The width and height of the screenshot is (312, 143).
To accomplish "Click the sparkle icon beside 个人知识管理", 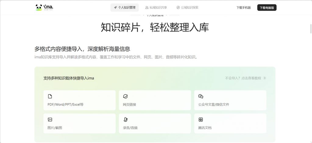I will tap(115, 8).
